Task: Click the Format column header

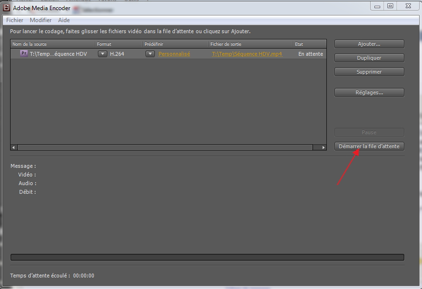Action: coord(118,44)
